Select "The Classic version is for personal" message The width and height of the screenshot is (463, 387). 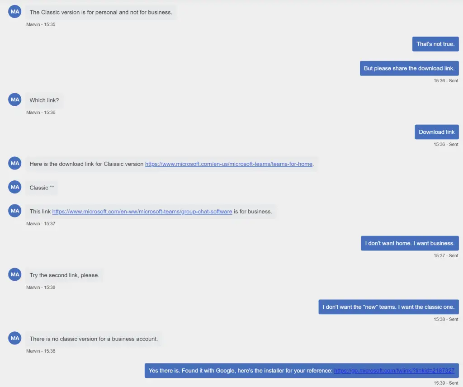(x=101, y=13)
